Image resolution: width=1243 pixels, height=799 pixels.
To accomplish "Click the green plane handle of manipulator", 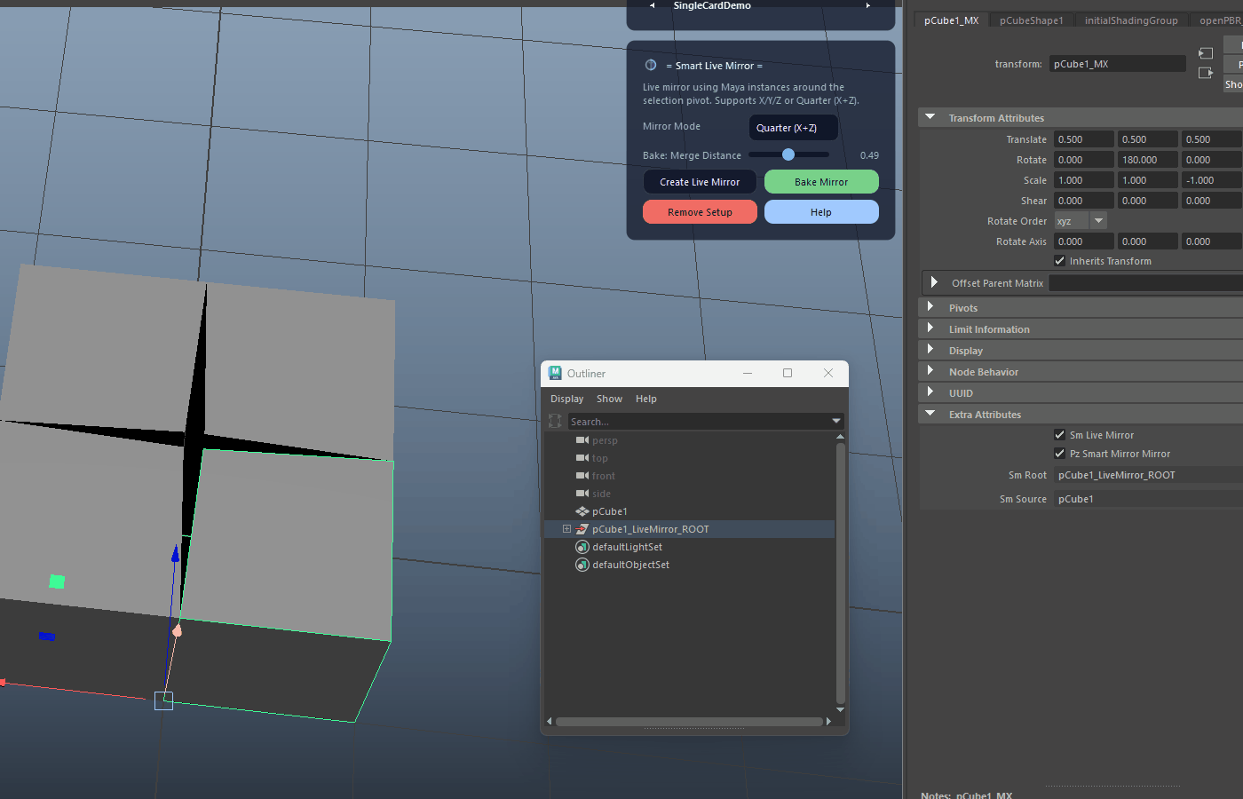I will [57, 581].
